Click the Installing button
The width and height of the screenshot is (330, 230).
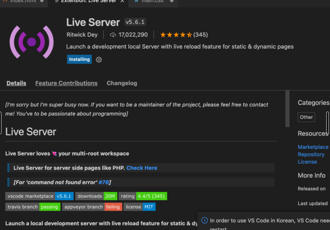coord(79,60)
